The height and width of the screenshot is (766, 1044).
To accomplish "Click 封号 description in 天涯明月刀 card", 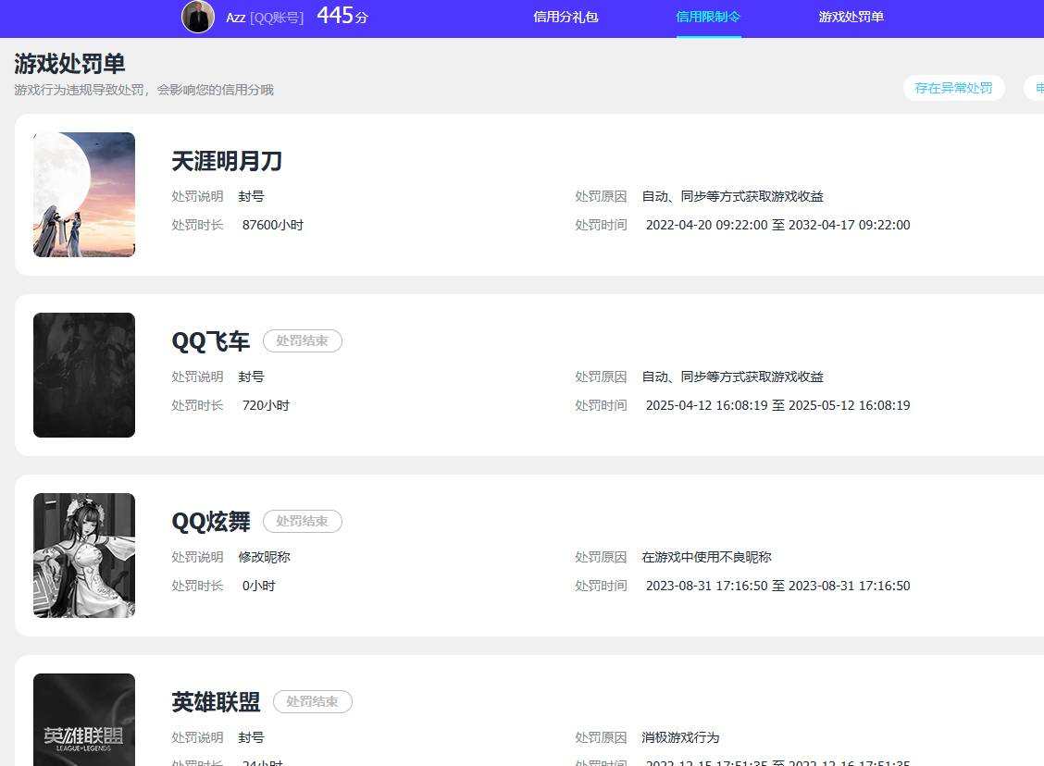I will (x=251, y=196).
